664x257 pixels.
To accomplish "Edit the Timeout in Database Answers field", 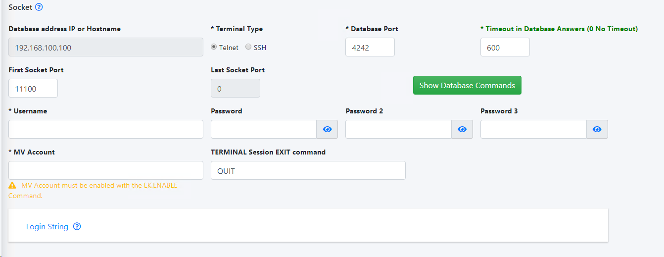I will [505, 47].
